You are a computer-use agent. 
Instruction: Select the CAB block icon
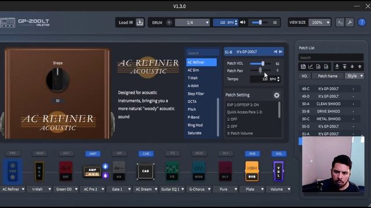click(146, 172)
